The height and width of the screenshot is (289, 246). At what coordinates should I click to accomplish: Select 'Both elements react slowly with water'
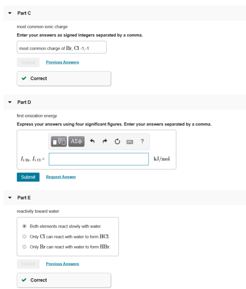(24, 226)
